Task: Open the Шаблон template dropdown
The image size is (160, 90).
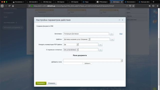Action: pyautogui.click(x=76, y=39)
